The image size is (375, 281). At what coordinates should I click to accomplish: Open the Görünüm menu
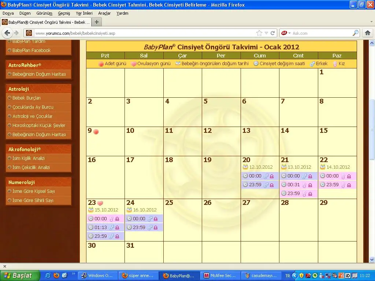(44, 13)
